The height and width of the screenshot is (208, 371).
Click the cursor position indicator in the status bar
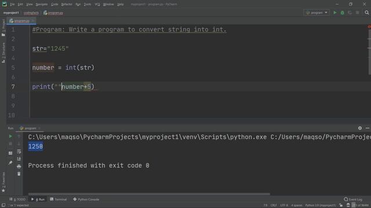265,206
